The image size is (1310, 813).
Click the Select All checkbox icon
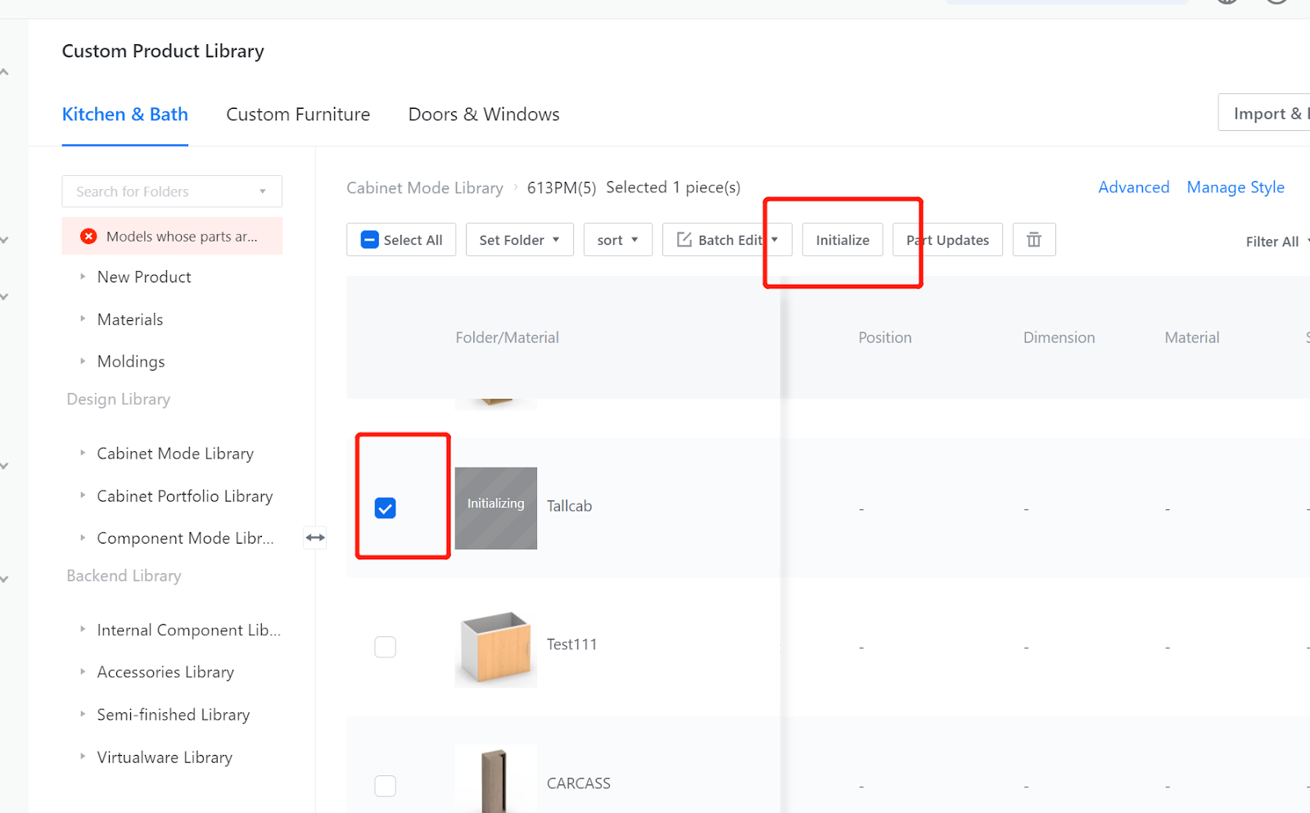370,240
